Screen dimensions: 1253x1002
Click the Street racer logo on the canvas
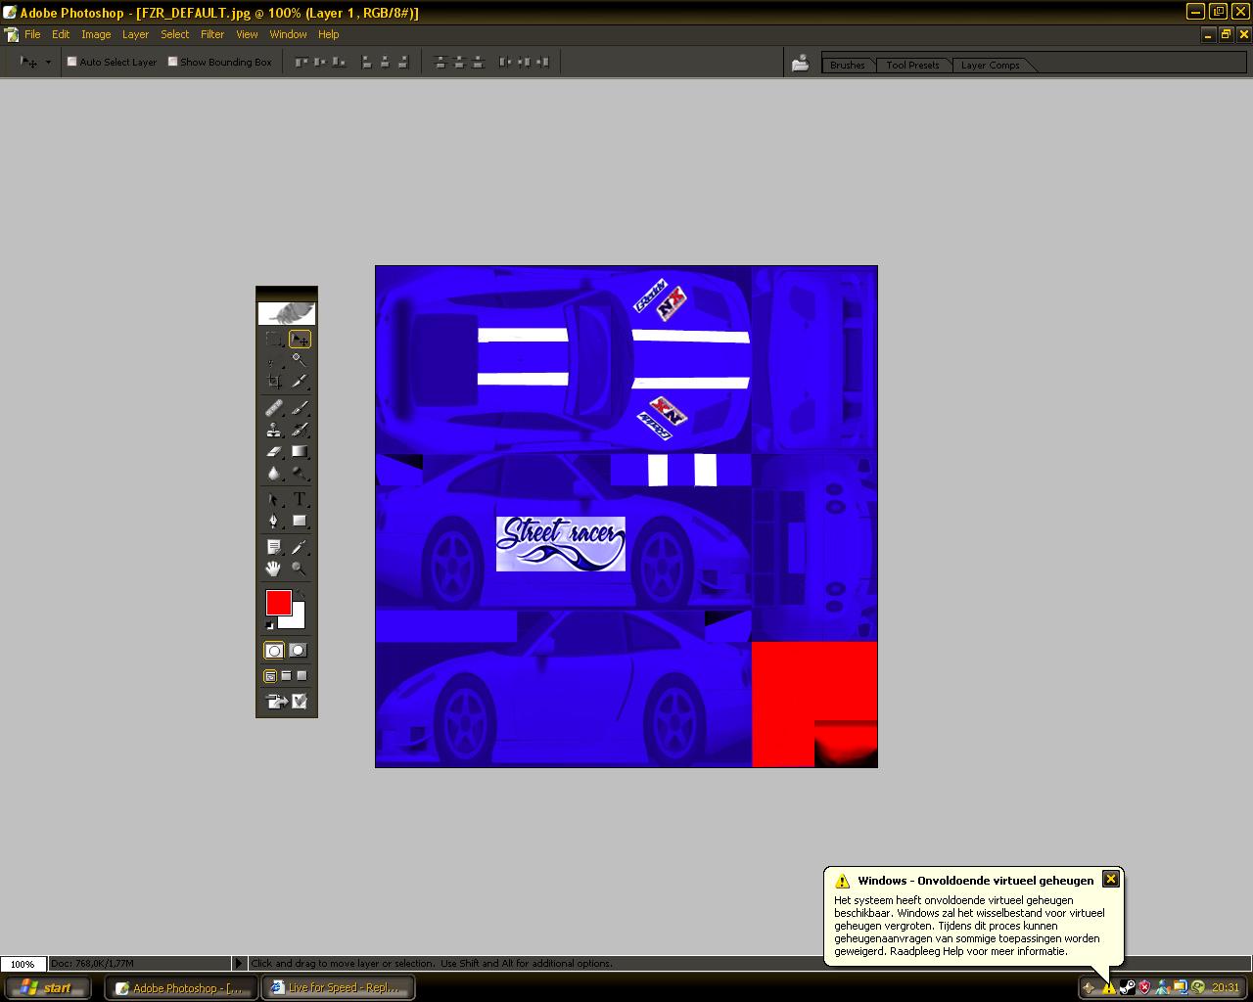561,543
